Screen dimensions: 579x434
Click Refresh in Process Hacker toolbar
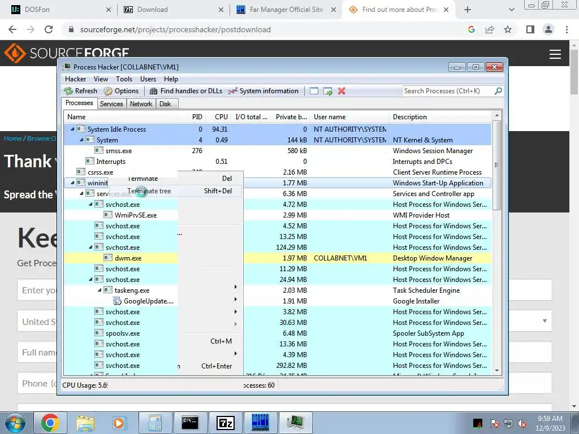[x=80, y=91]
